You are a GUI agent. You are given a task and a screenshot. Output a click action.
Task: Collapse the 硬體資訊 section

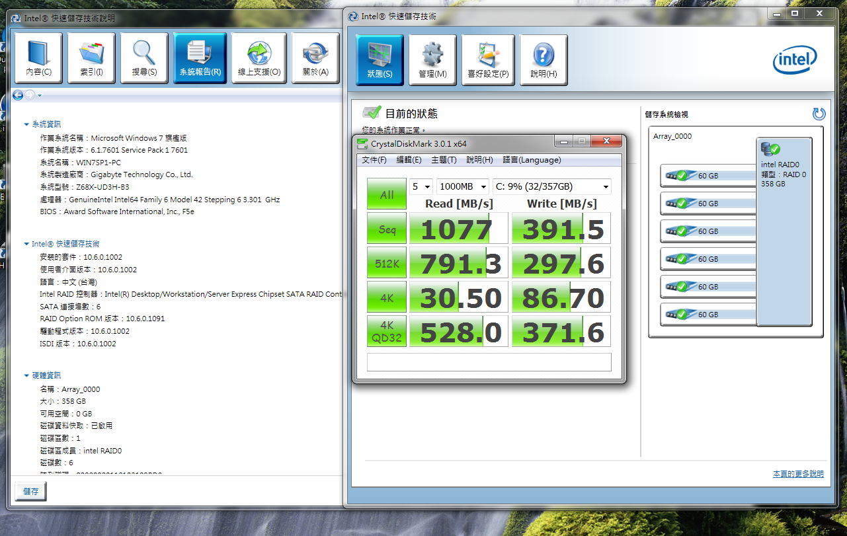click(26, 375)
